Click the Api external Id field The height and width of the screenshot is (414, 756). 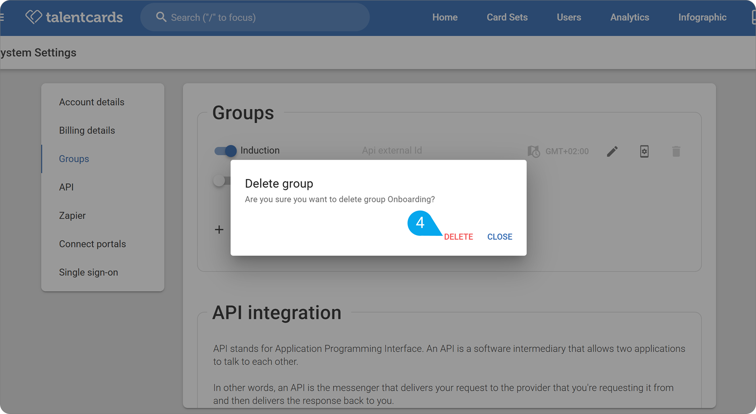pyautogui.click(x=392, y=150)
